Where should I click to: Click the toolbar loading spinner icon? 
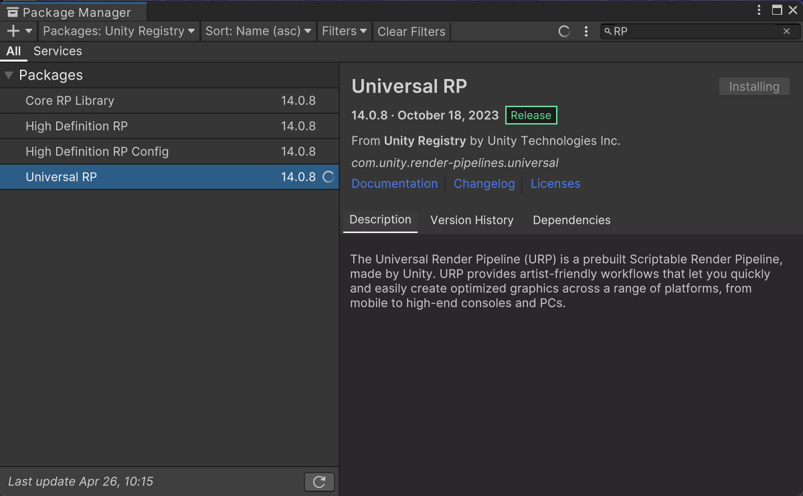(x=564, y=31)
